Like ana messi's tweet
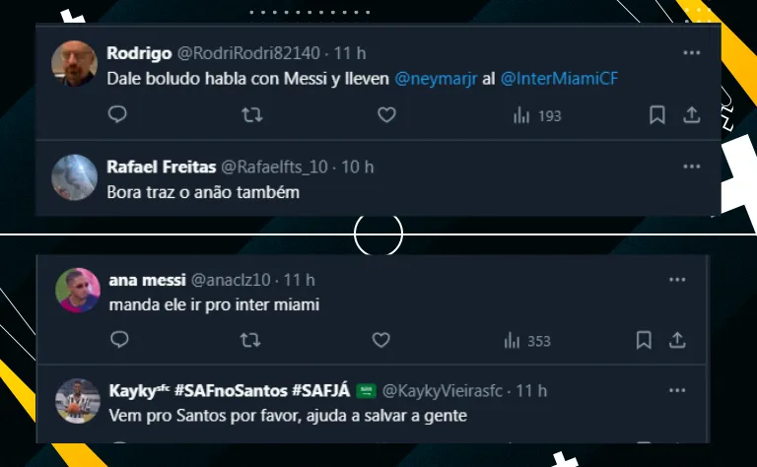Viewport: 757px width, 467px height. tap(381, 340)
